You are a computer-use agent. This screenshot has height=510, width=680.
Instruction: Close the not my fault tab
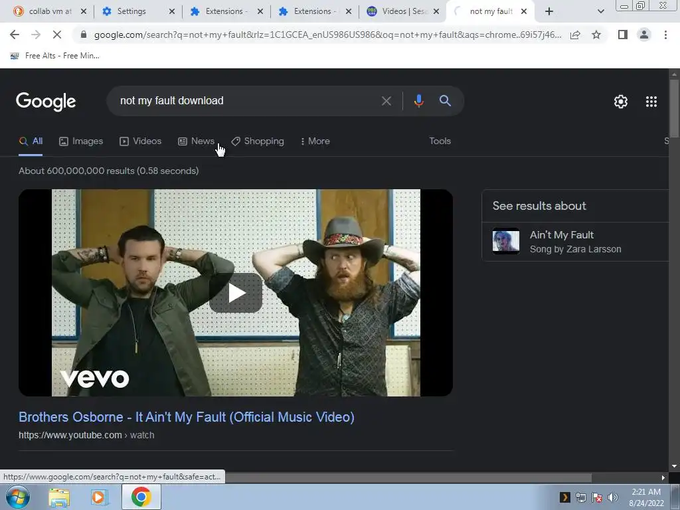(524, 11)
